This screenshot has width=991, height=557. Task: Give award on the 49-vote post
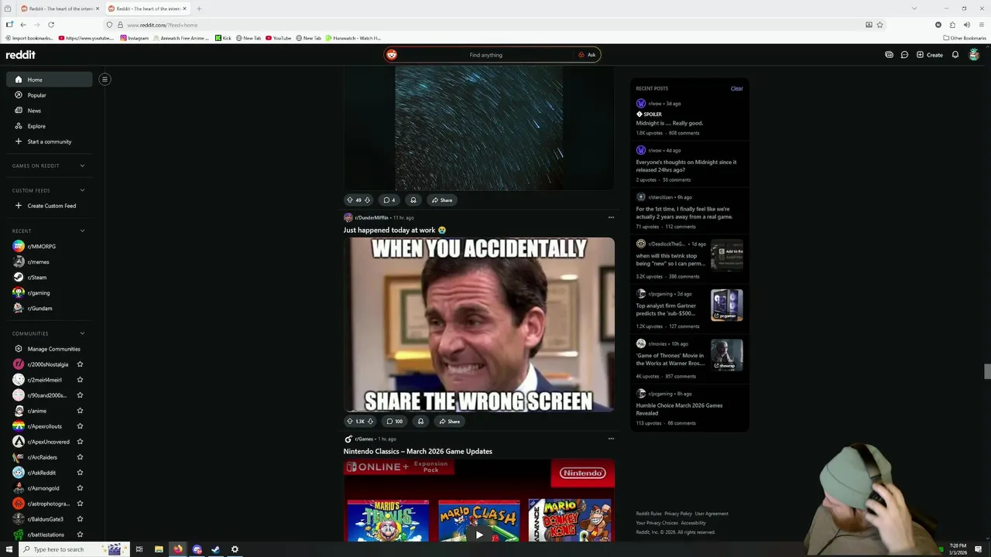tap(413, 200)
